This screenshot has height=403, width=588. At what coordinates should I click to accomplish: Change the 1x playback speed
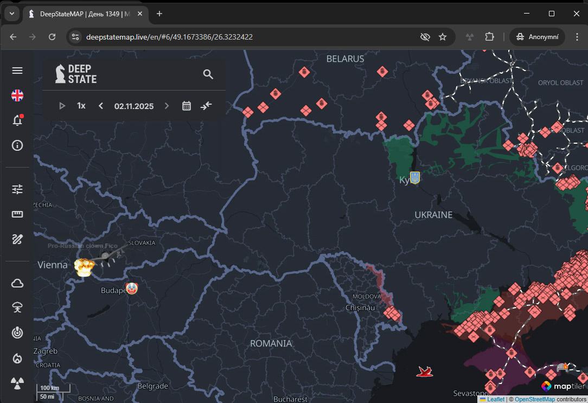[81, 106]
